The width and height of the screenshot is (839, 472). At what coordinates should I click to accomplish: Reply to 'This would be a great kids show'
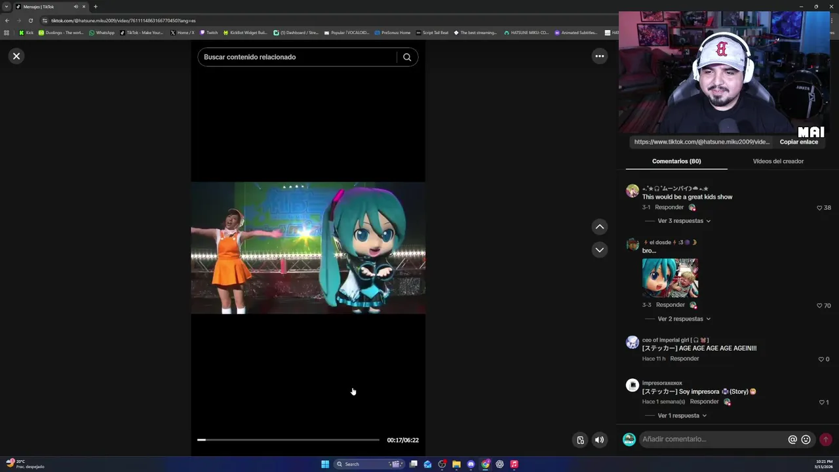(x=669, y=207)
